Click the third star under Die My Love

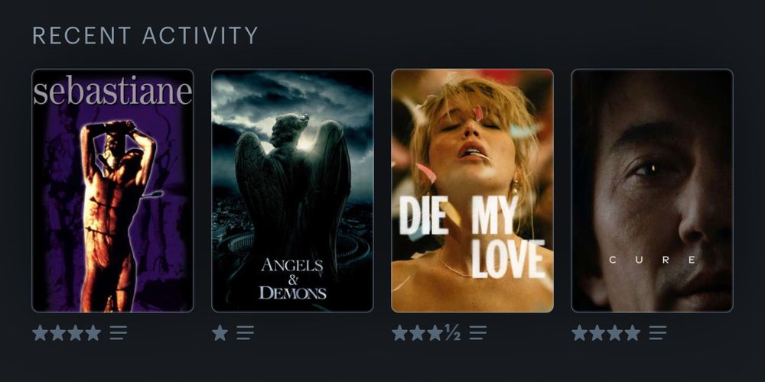(x=435, y=333)
